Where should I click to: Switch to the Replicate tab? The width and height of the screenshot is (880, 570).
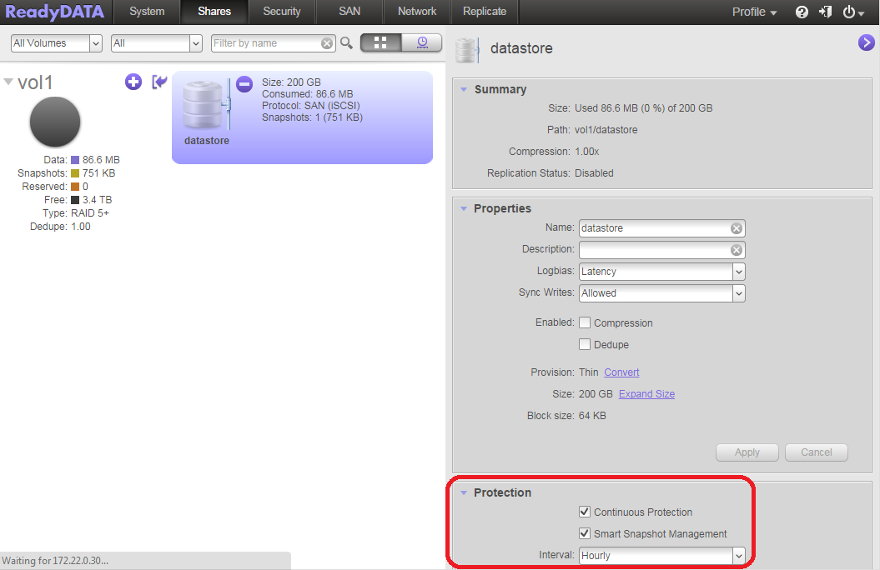pos(484,12)
